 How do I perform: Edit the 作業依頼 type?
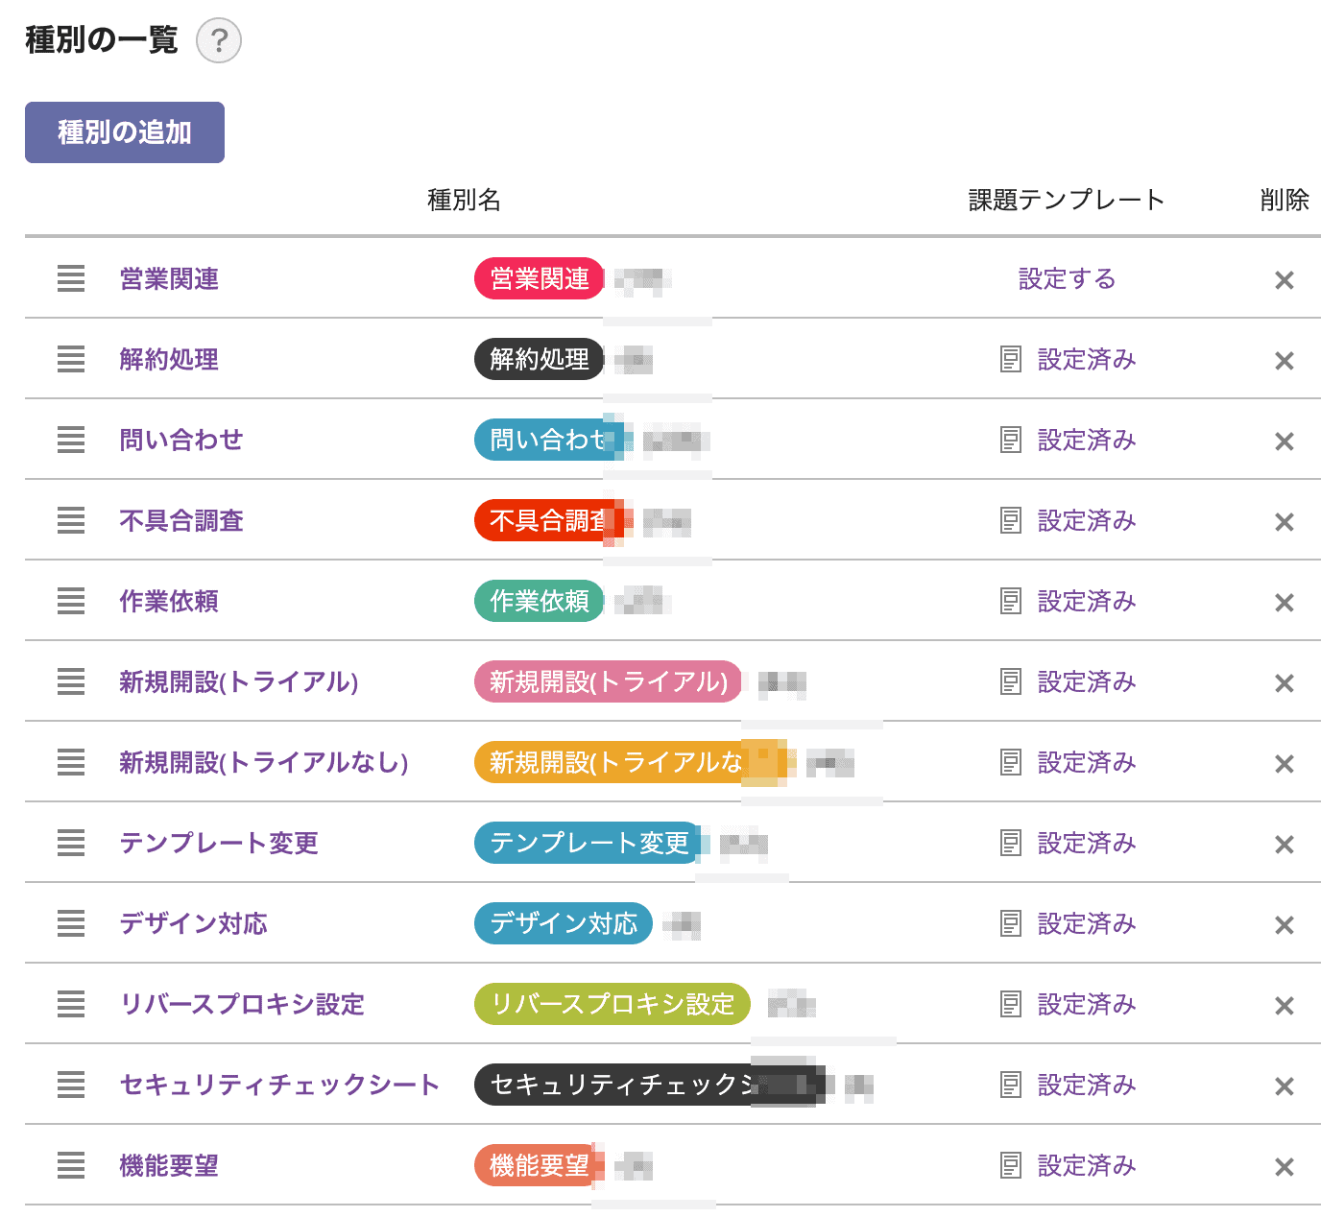169,602
